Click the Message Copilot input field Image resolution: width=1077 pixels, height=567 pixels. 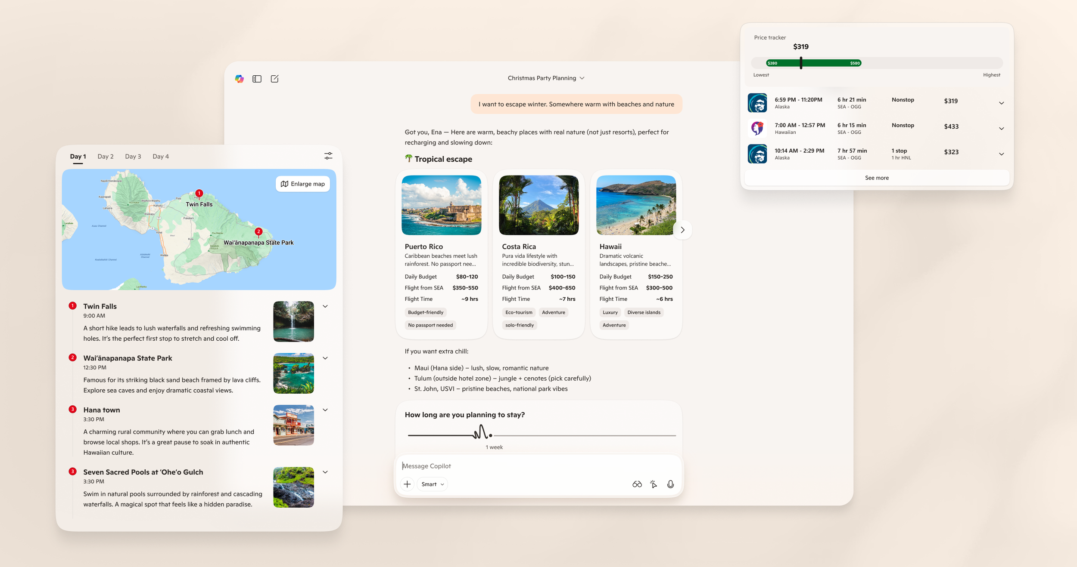[517, 466]
